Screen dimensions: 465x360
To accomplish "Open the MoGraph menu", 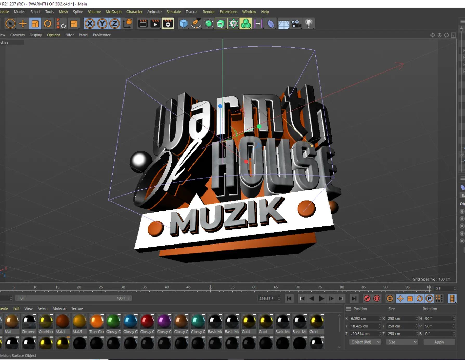I will [114, 12].
